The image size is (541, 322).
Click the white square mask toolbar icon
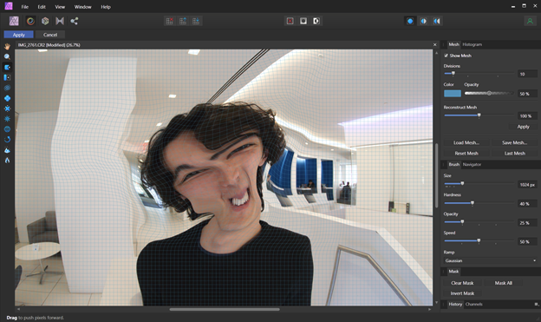pos(303,21)
